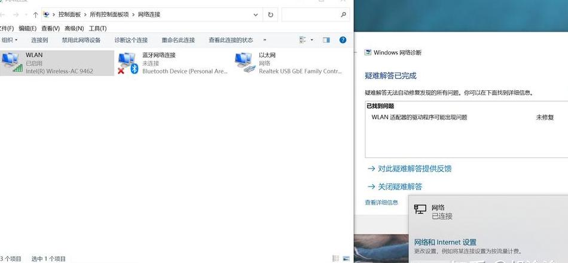Go forward in navigation history
Screen dimensions: 568x263
tap(16, 15)
